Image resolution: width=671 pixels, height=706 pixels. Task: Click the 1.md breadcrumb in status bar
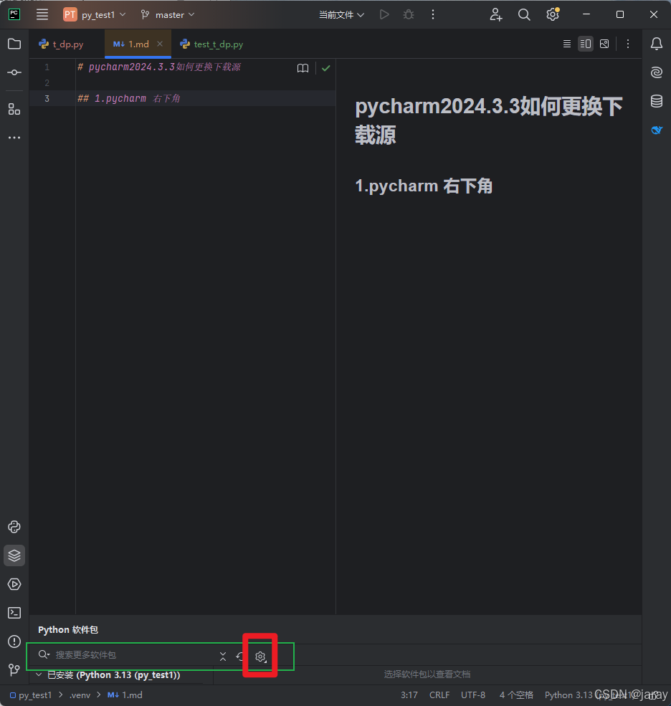[x=125, y=695]
